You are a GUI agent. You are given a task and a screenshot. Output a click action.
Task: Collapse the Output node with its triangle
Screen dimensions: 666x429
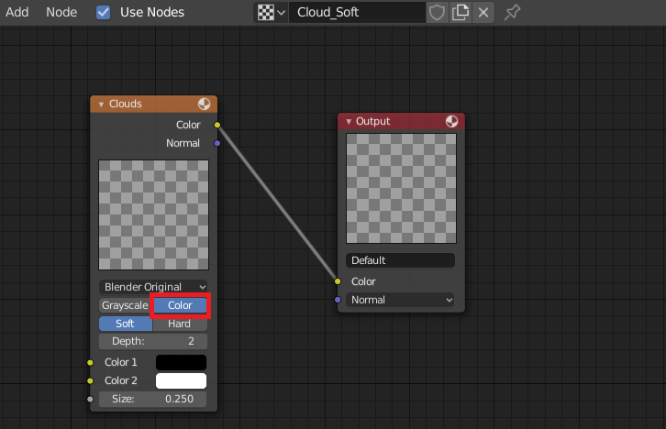click(349, 122)
